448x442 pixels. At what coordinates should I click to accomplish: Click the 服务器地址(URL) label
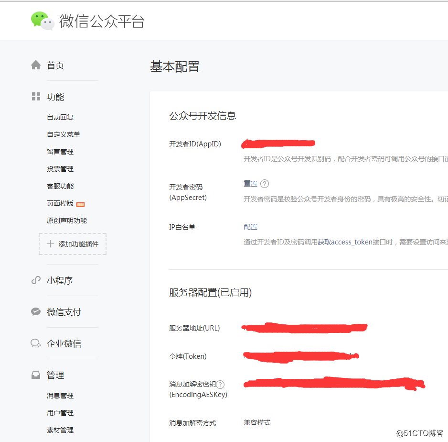click(x=194, y=328)
